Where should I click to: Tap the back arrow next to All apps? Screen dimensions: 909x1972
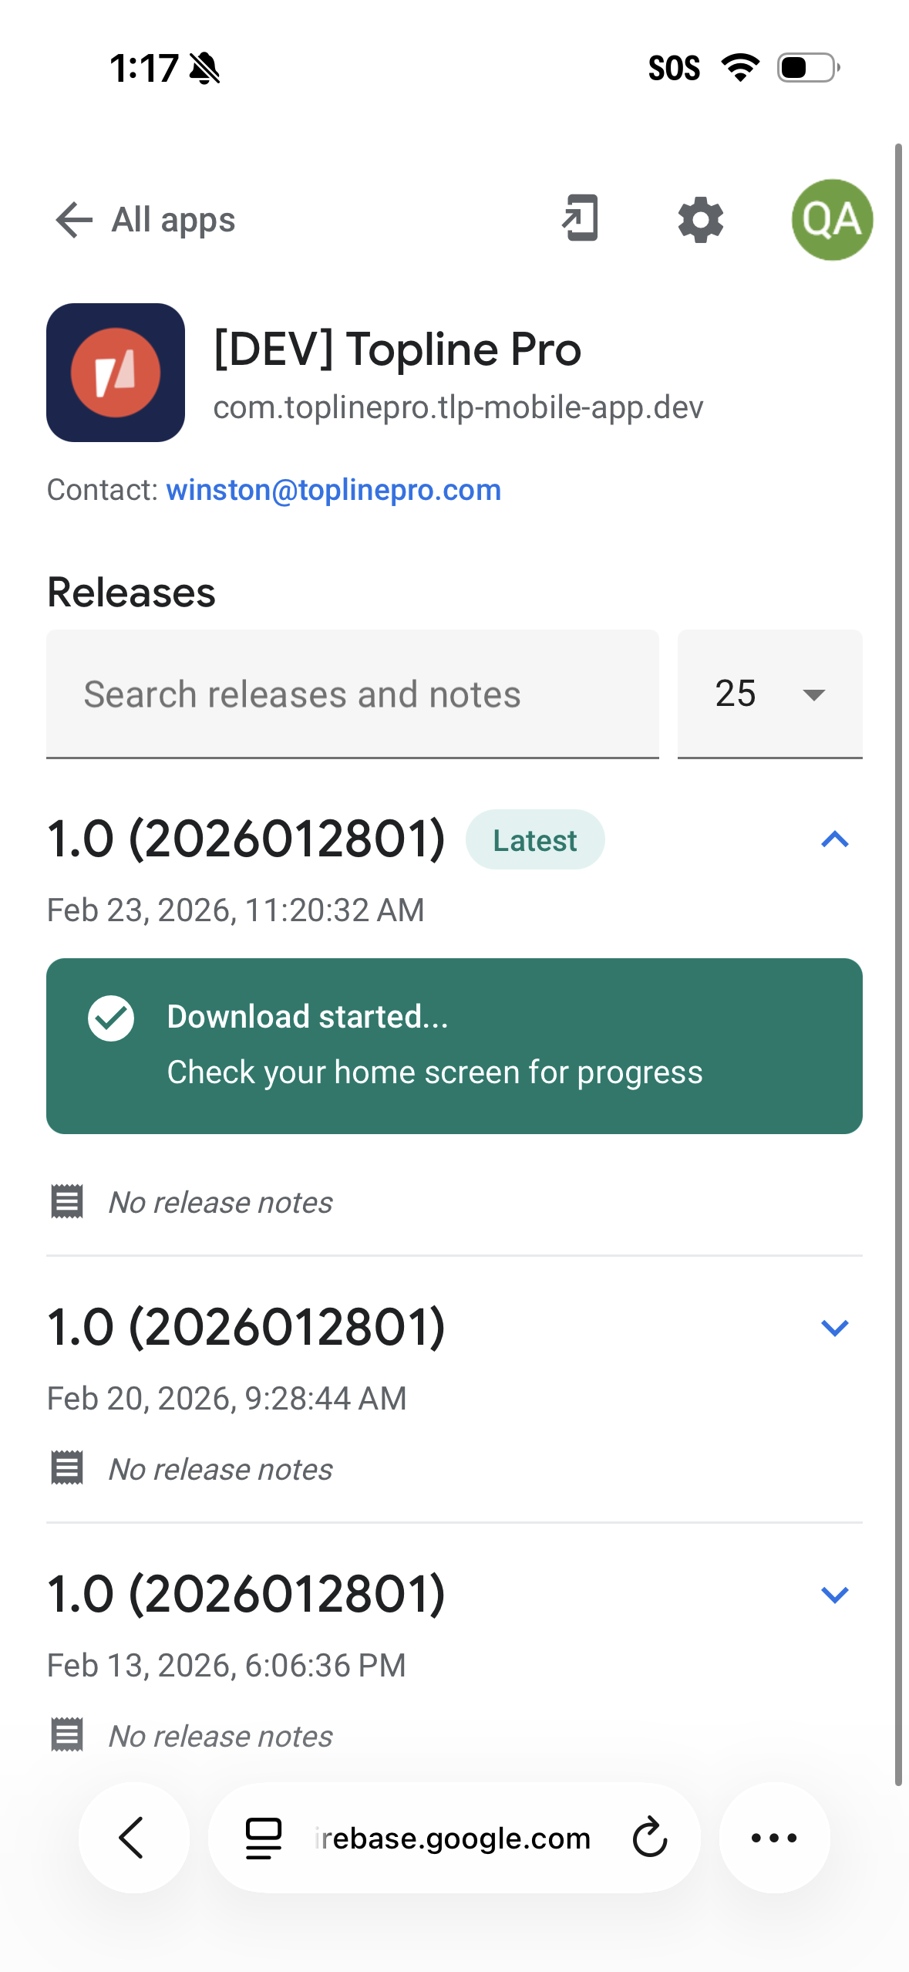point(74,220)
